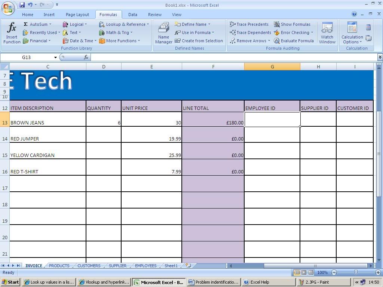This screenshot has height=287, width=383.
Task: Click line total cell £180.00
Action: coord(213,119)
